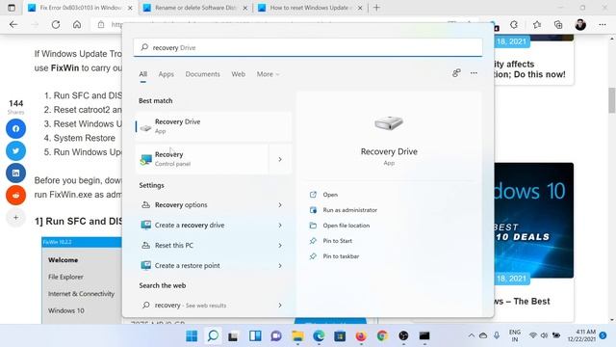Share page on Facebook

click(x=15, y=128)
